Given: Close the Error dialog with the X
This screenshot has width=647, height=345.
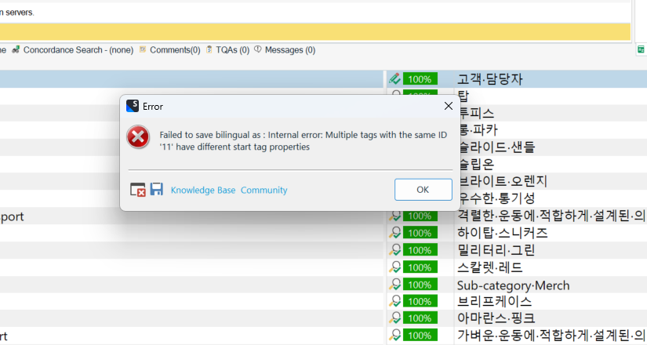Looking at the screenshot, I should click(x=448, y=106).
